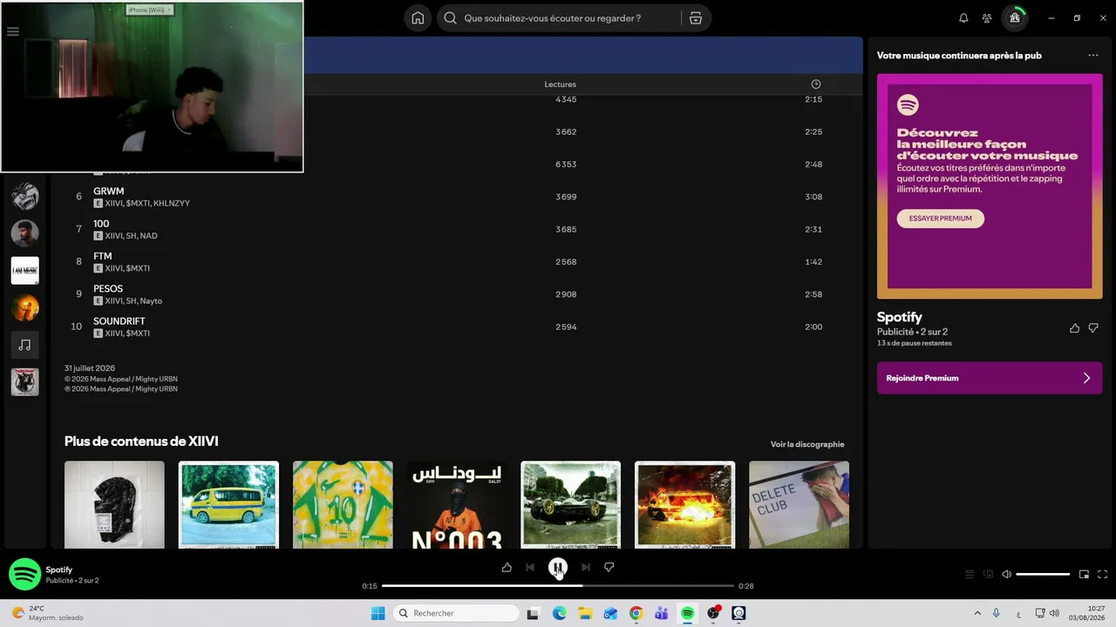Open the burning car album cover
This screenshot has width=1116, height=627.
685,505
